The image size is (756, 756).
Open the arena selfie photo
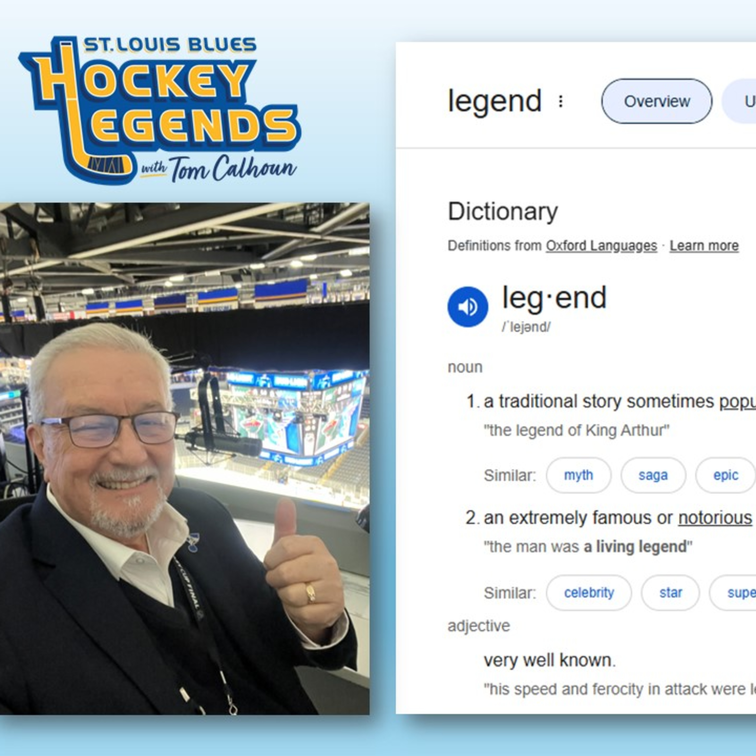click(x=185, y=459)
